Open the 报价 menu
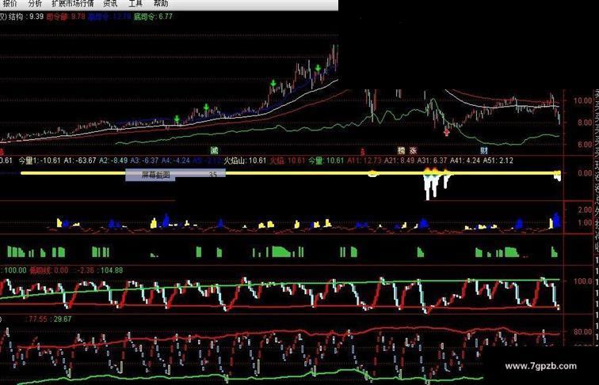The image size is (599, 385). [x=10, y=3]
